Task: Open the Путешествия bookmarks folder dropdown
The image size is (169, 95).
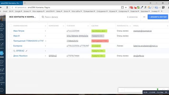Action: [89, 11]
